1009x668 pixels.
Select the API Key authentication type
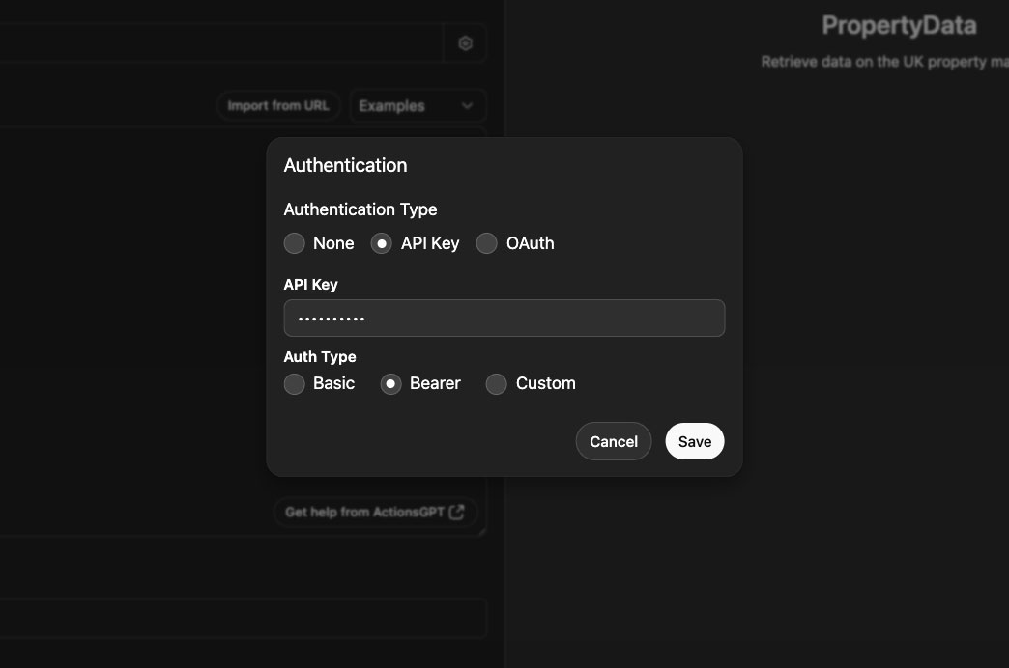click(x=381, y=243)
